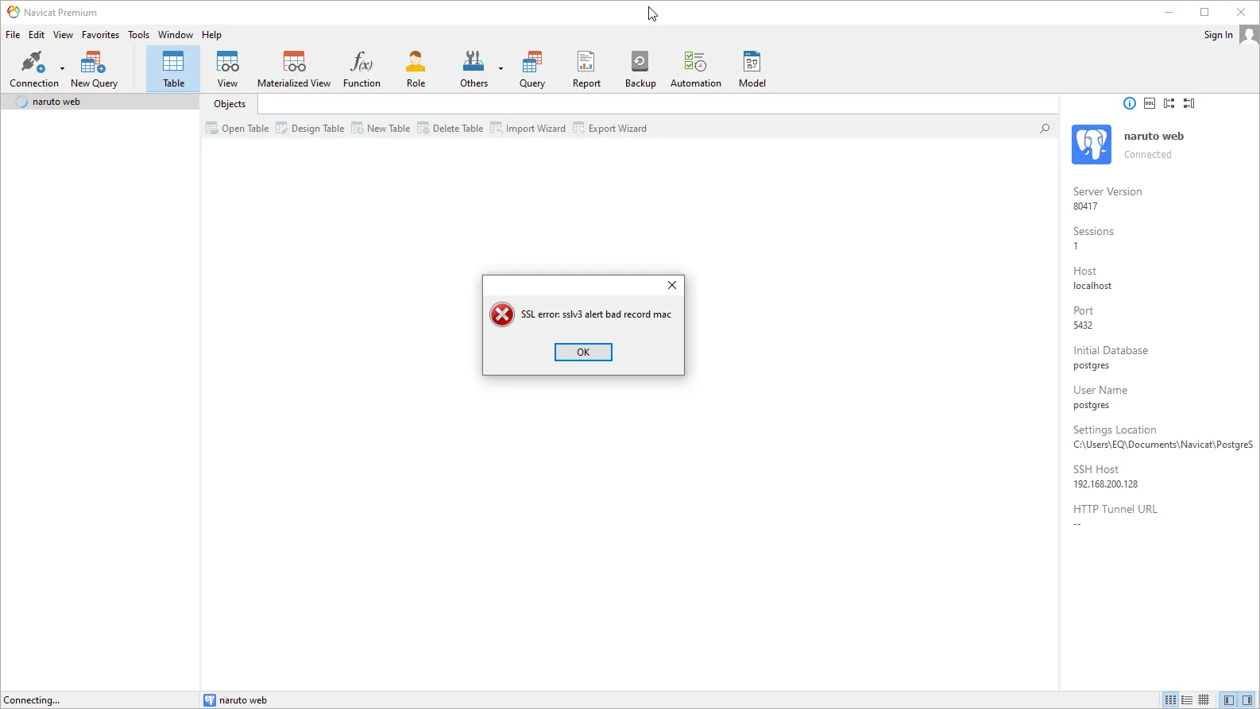Click New Table button
1260x709 pixels.
381,129
